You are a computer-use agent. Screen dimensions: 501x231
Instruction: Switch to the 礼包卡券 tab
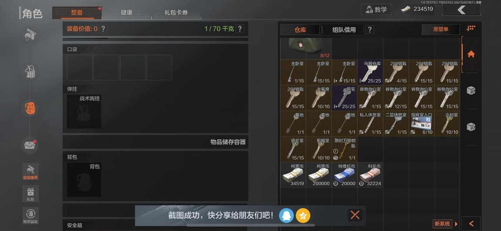pos(176,13)
